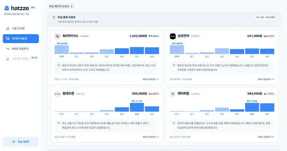287x151 pixels.
Task: Click the 삼성전자 stock name
Action: click(x=183, y=36)
